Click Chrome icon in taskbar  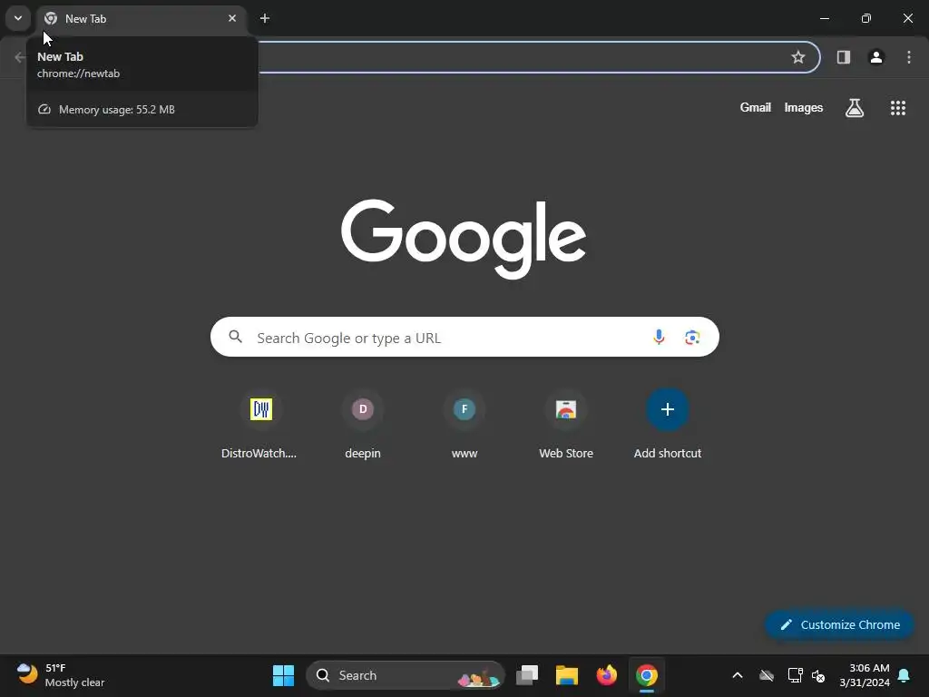tap(647, 675)
